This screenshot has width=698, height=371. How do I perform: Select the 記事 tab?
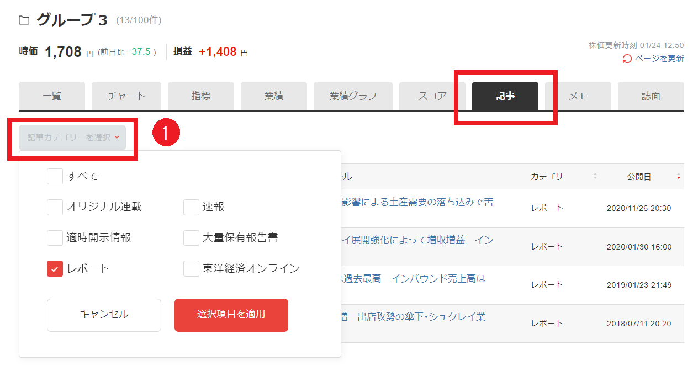[x=505, y=96]
